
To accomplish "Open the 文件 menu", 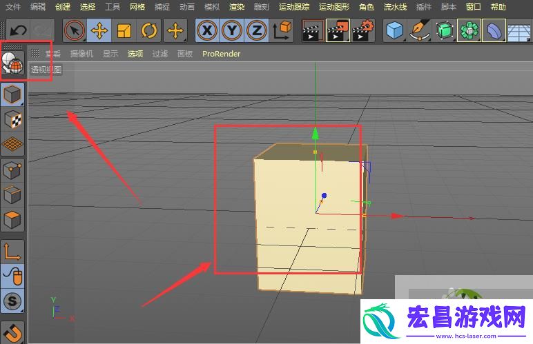I will [13, 7].
